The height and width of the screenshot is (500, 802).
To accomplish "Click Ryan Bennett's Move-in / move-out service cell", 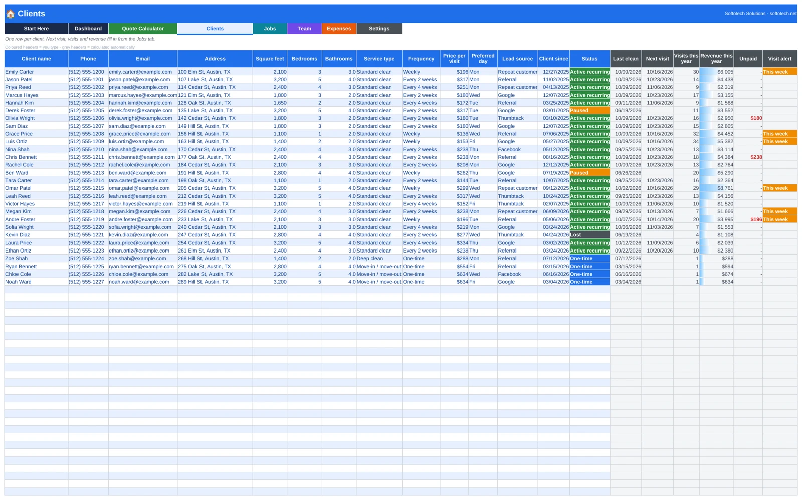I will pyautogui.click(x=379, y=267).
